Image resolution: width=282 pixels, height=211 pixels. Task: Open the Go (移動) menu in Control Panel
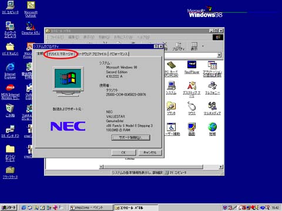(x=104, y=37)
